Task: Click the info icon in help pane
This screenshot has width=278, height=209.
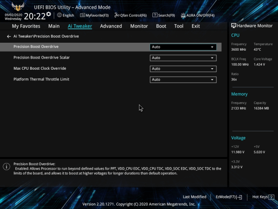Action: tap(6, 167)
